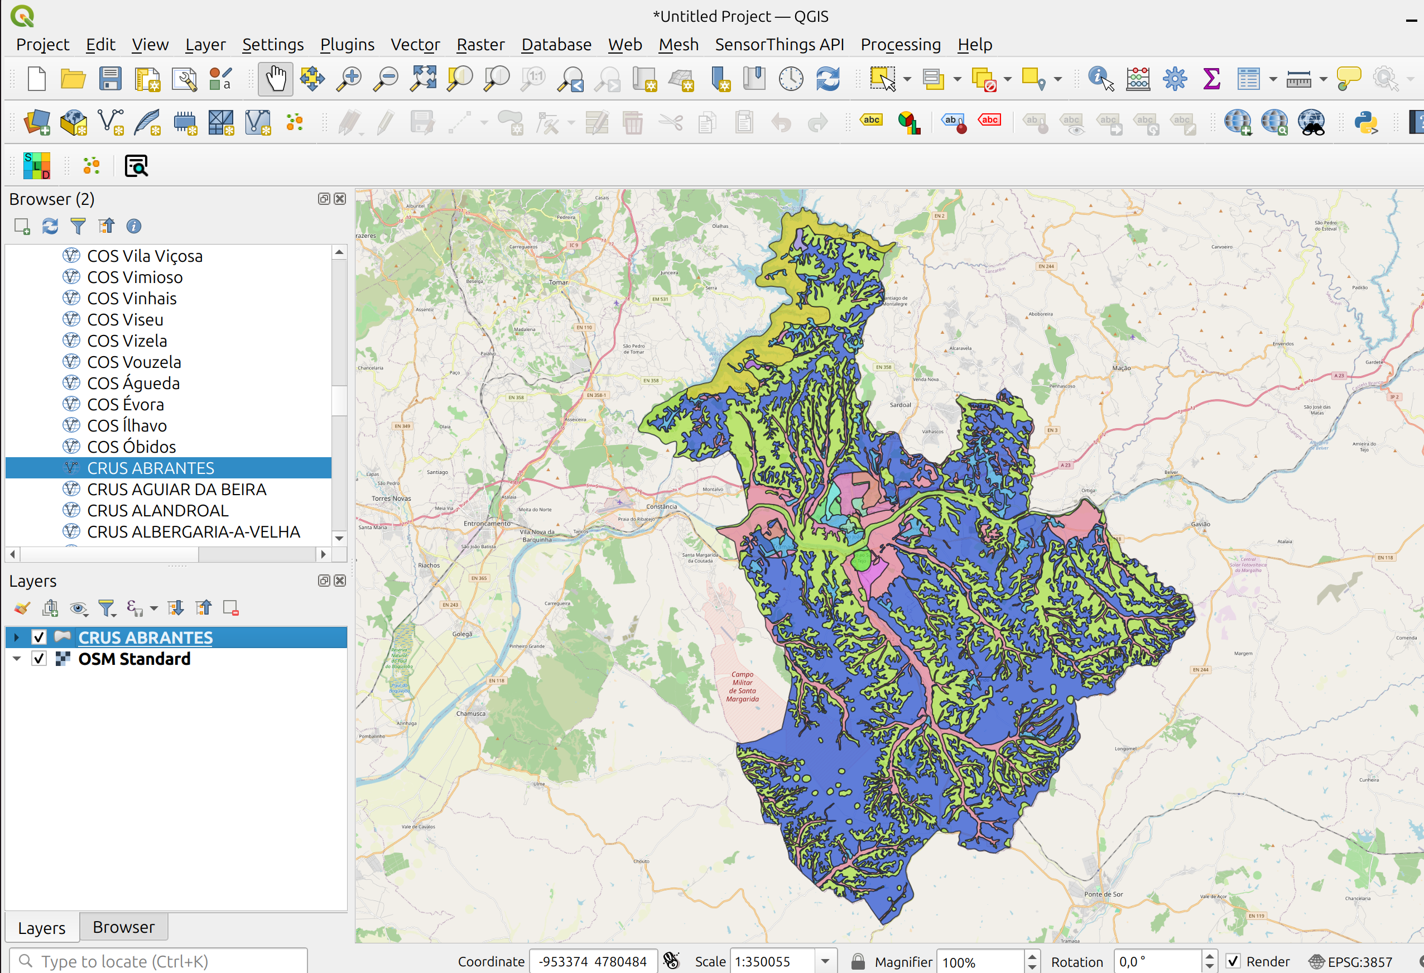Switch to the Browser tab

point(123,927)
